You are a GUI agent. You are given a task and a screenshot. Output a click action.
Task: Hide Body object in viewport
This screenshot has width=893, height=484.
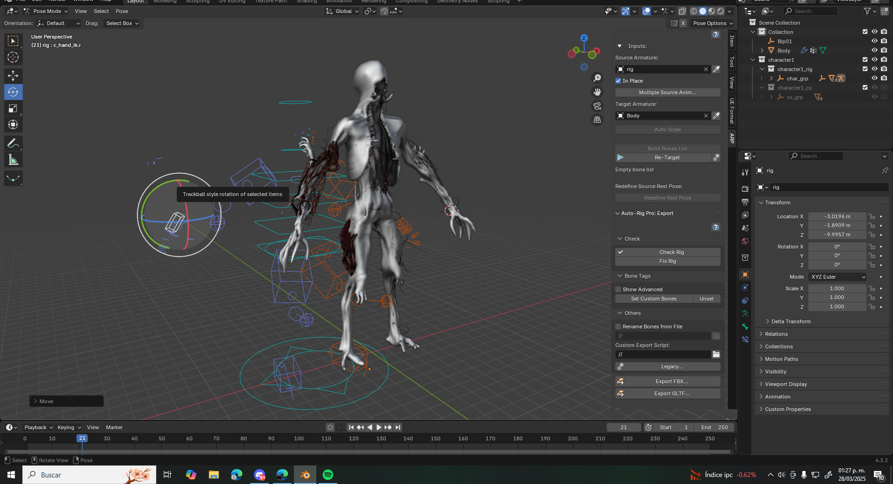(x=874, y=50)
